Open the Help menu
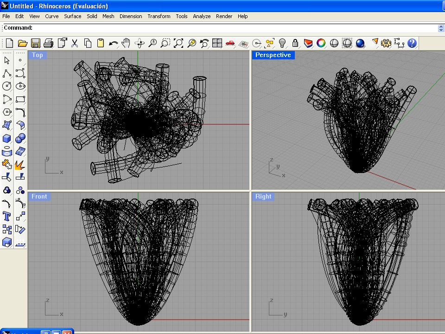The width and height of the screenshot is (445, 334). click(242, 16)
